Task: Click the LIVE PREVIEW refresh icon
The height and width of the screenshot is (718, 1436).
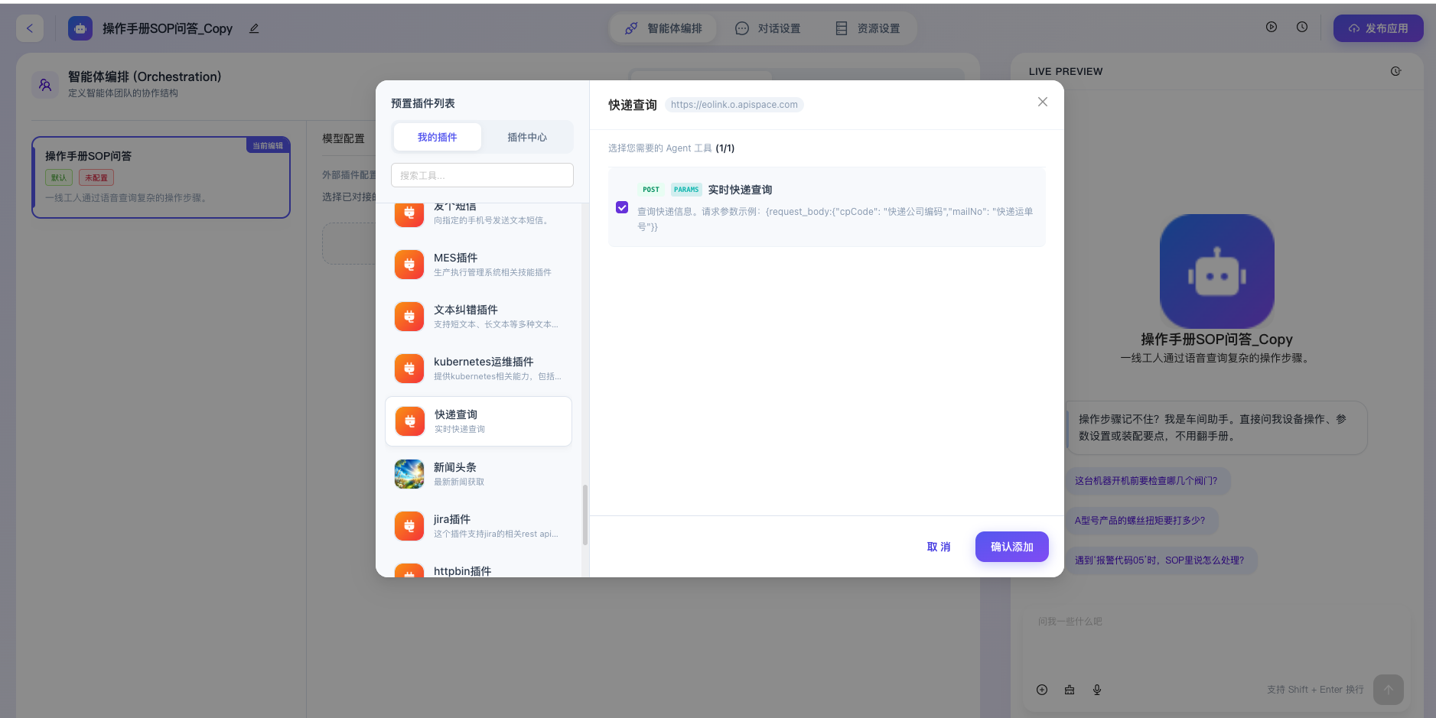Action: coord(1395,71)
